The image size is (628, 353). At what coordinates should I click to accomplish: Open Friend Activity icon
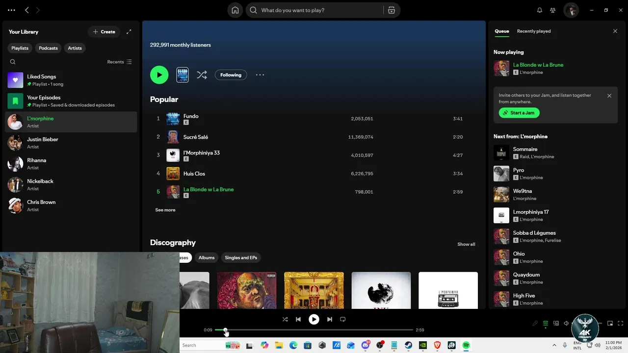click(x=553, y=10)
